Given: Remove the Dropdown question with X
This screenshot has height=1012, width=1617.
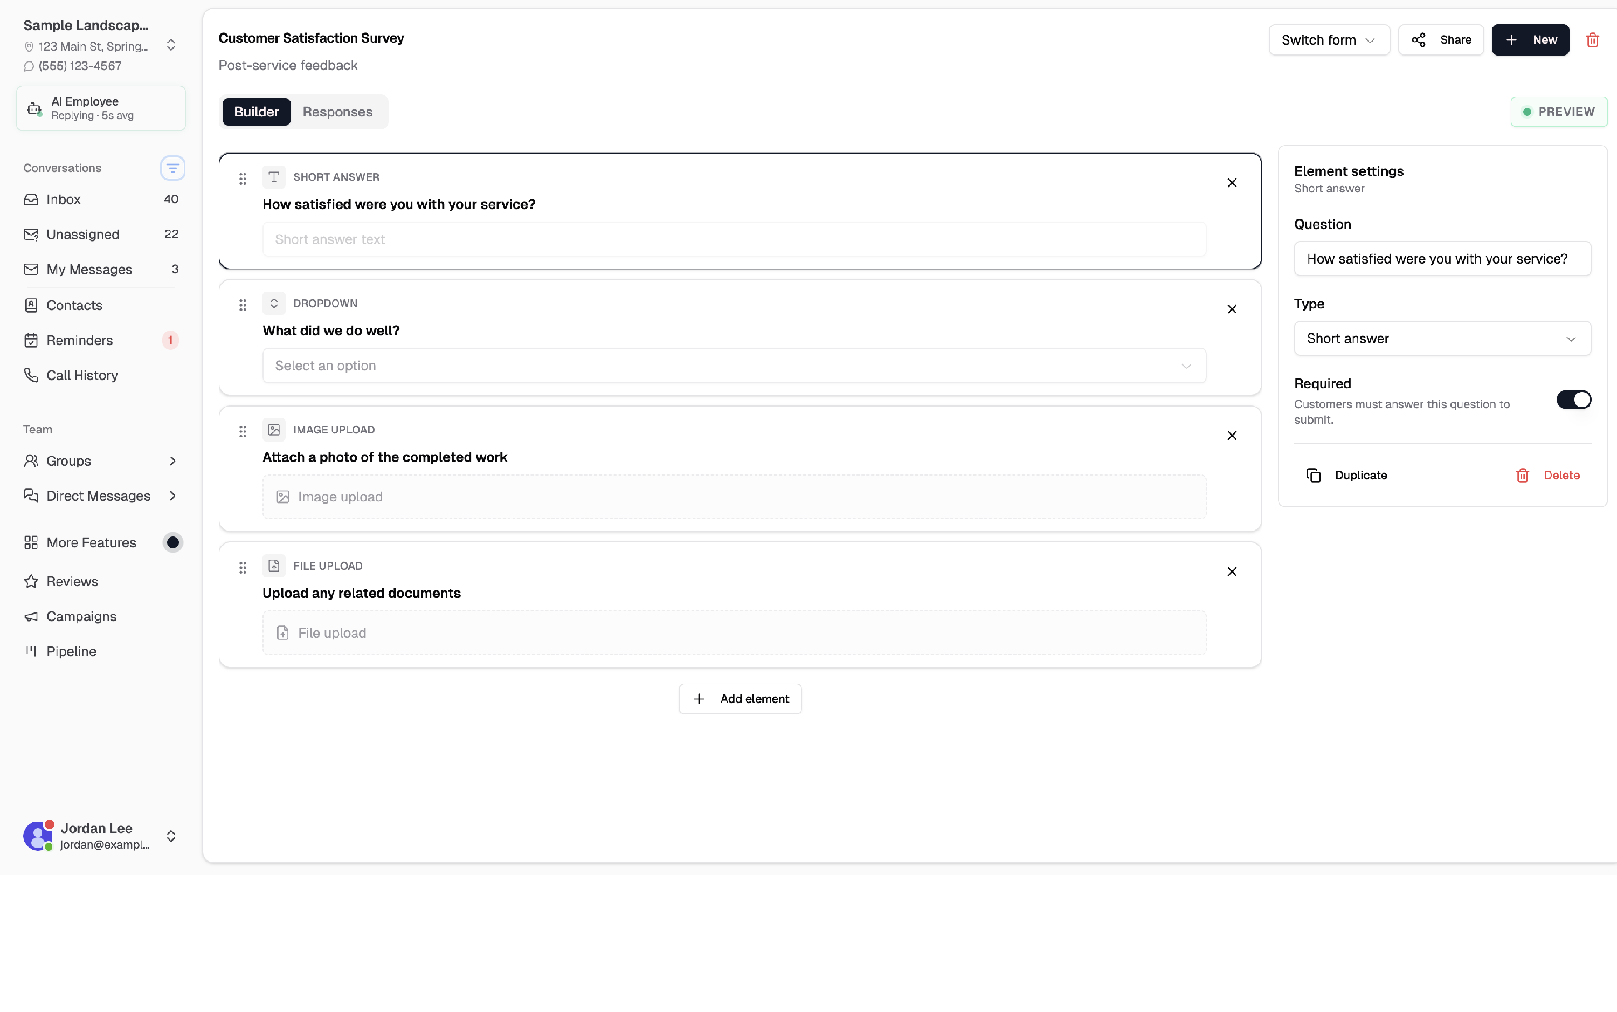Looking at the screenshot, I should click(x=1232, y=309).
